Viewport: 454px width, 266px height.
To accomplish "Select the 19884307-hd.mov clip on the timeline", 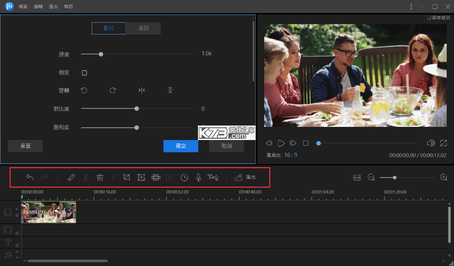I will pos(49,212).
